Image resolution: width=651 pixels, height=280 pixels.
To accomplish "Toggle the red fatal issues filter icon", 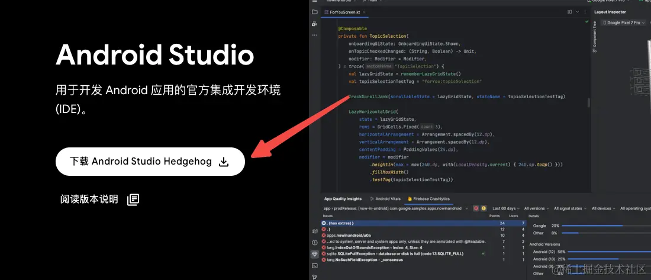I will (476, 208).
